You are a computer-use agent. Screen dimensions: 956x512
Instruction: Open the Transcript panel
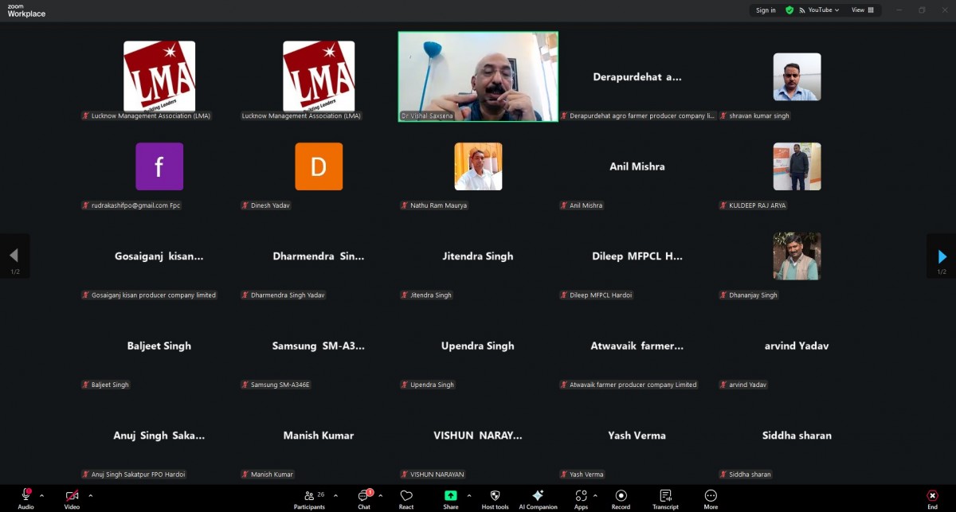(x=665, y=497)
